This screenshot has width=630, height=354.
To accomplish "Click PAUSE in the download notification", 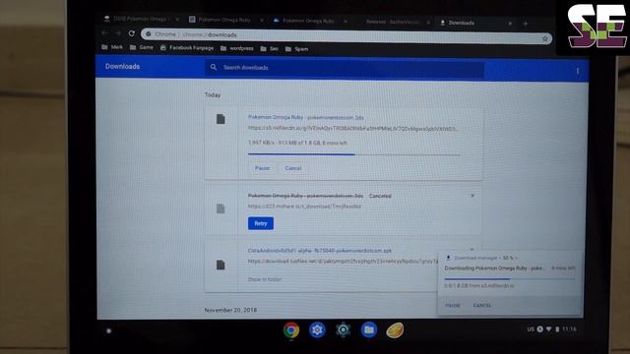I will click(x=453, y=306).
